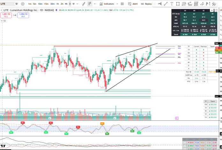Click the drawing toolbar drag handle
The height and width of the screenshot is (150, 222).
tap(155, 4)
